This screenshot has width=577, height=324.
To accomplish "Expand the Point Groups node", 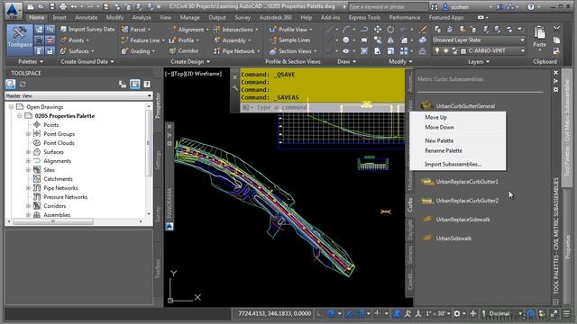I will (28, 134).
